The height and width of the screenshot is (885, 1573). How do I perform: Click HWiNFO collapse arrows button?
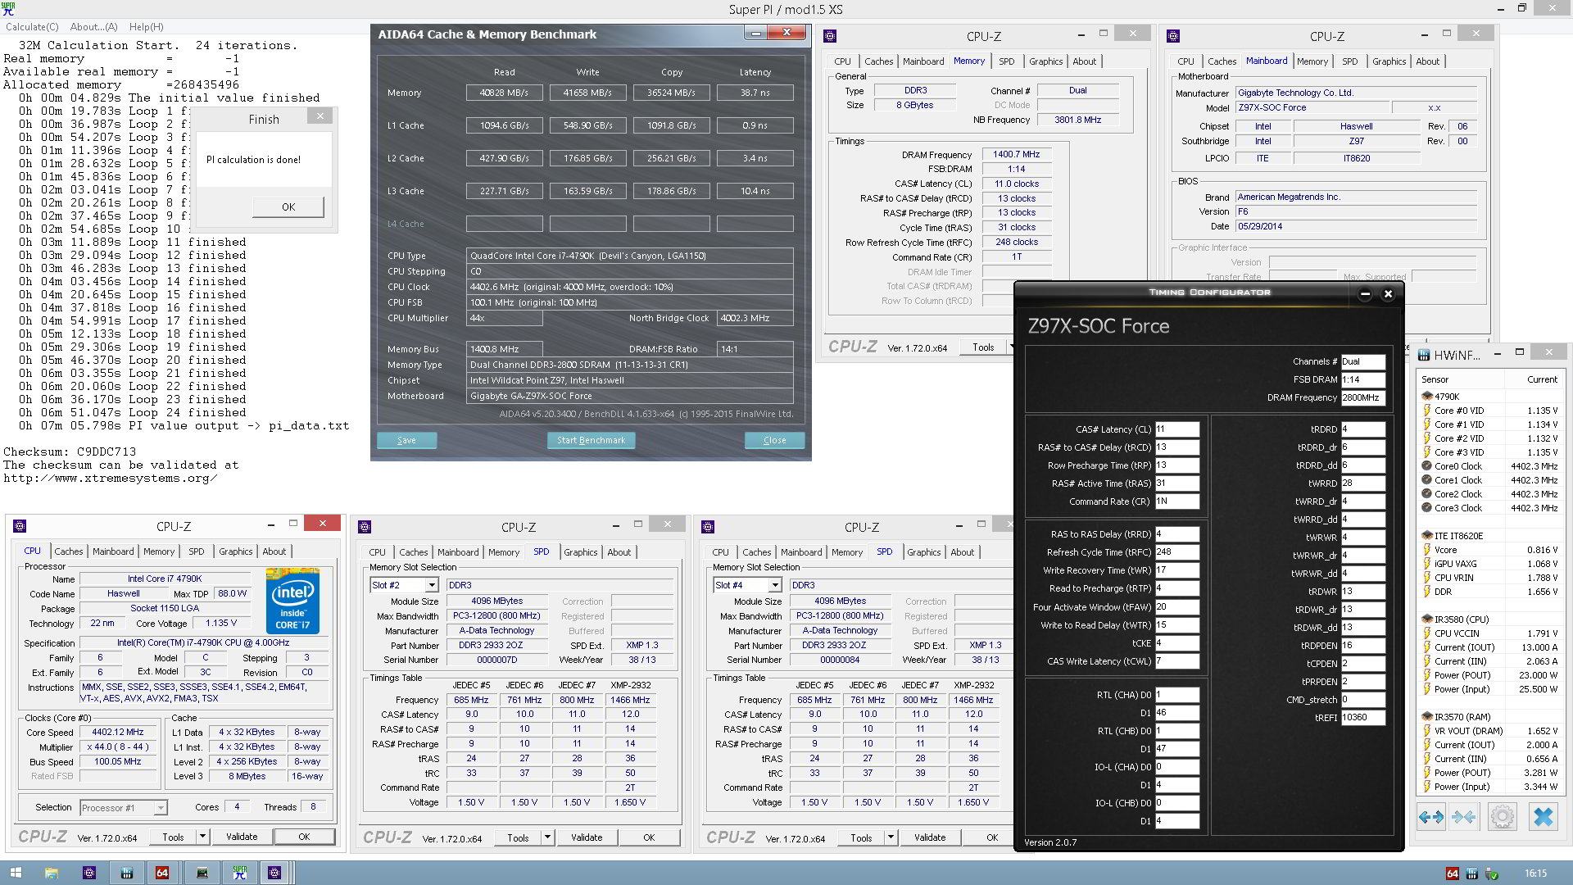click(1463, 817)
